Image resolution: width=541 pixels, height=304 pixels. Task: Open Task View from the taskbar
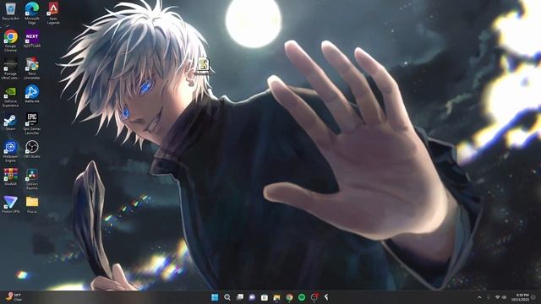[x=239, y=297]
